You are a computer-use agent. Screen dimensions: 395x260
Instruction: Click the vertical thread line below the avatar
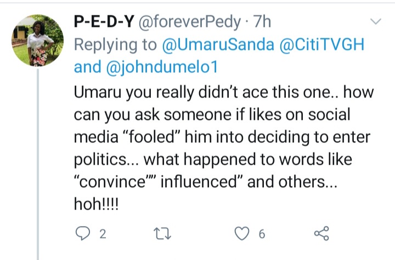coord(38,164)
